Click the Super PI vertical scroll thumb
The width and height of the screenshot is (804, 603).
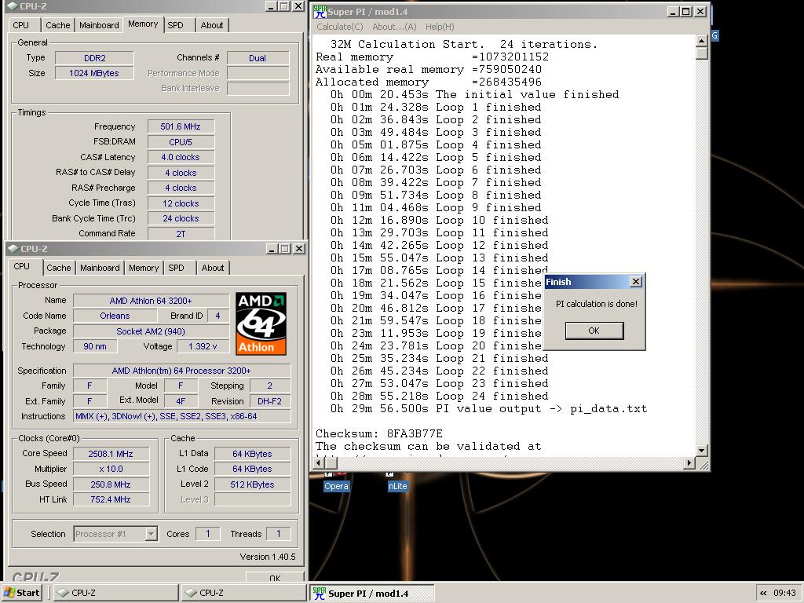(701, 53)
